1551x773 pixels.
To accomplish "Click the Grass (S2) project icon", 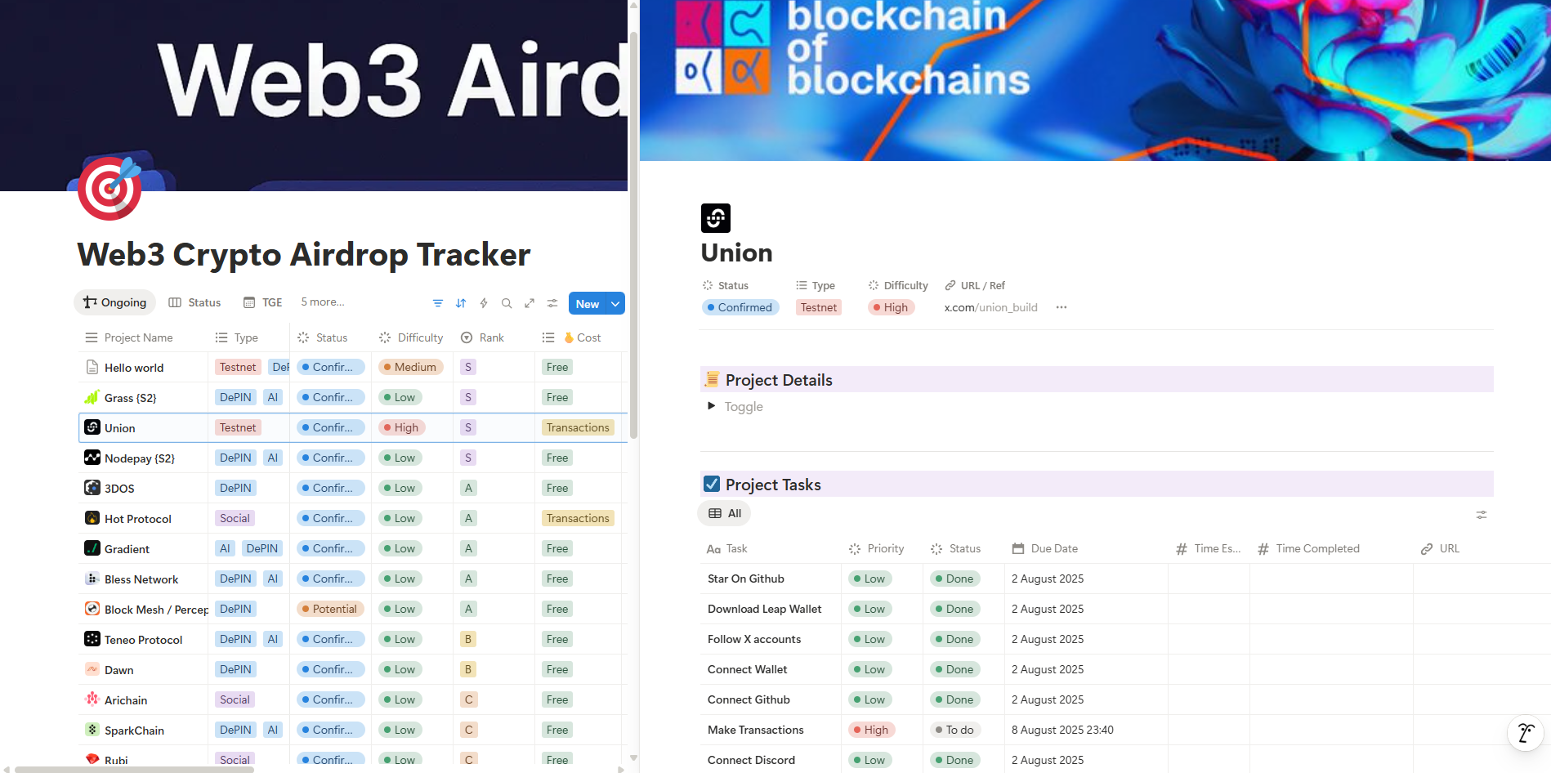I will (x=92, y=397).
